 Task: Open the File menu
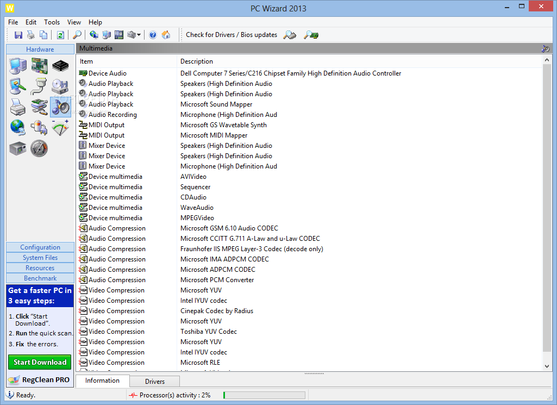(13, 22)
